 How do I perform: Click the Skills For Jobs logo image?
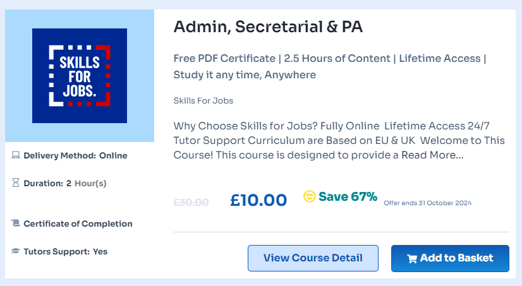pyautogui.click(x=80, y=76)
